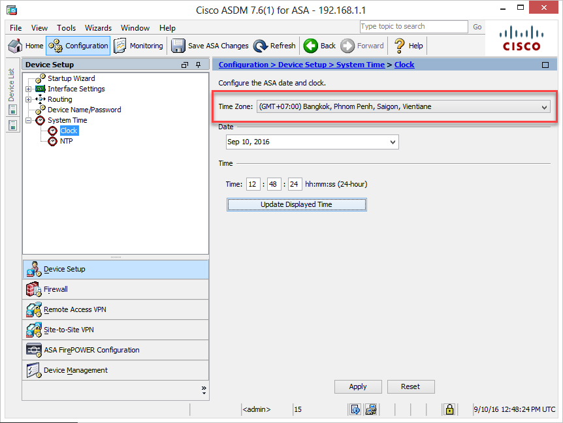The image size is (563, 423).
Task: Click the seconds time field
Action: (295, 185)
